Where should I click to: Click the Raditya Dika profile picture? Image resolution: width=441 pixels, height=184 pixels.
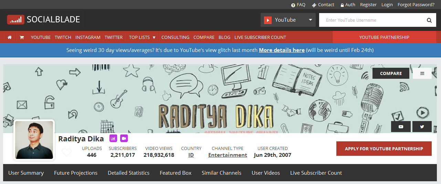click(x=34, y=140)
